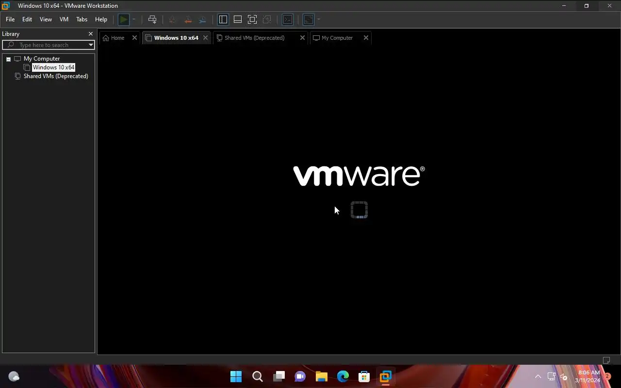Screen dimensions: 621x388
Task: Click Send Ctrl+Alt+Del toolbar icon
Action: pyautogui.click(x=152, y=19)
